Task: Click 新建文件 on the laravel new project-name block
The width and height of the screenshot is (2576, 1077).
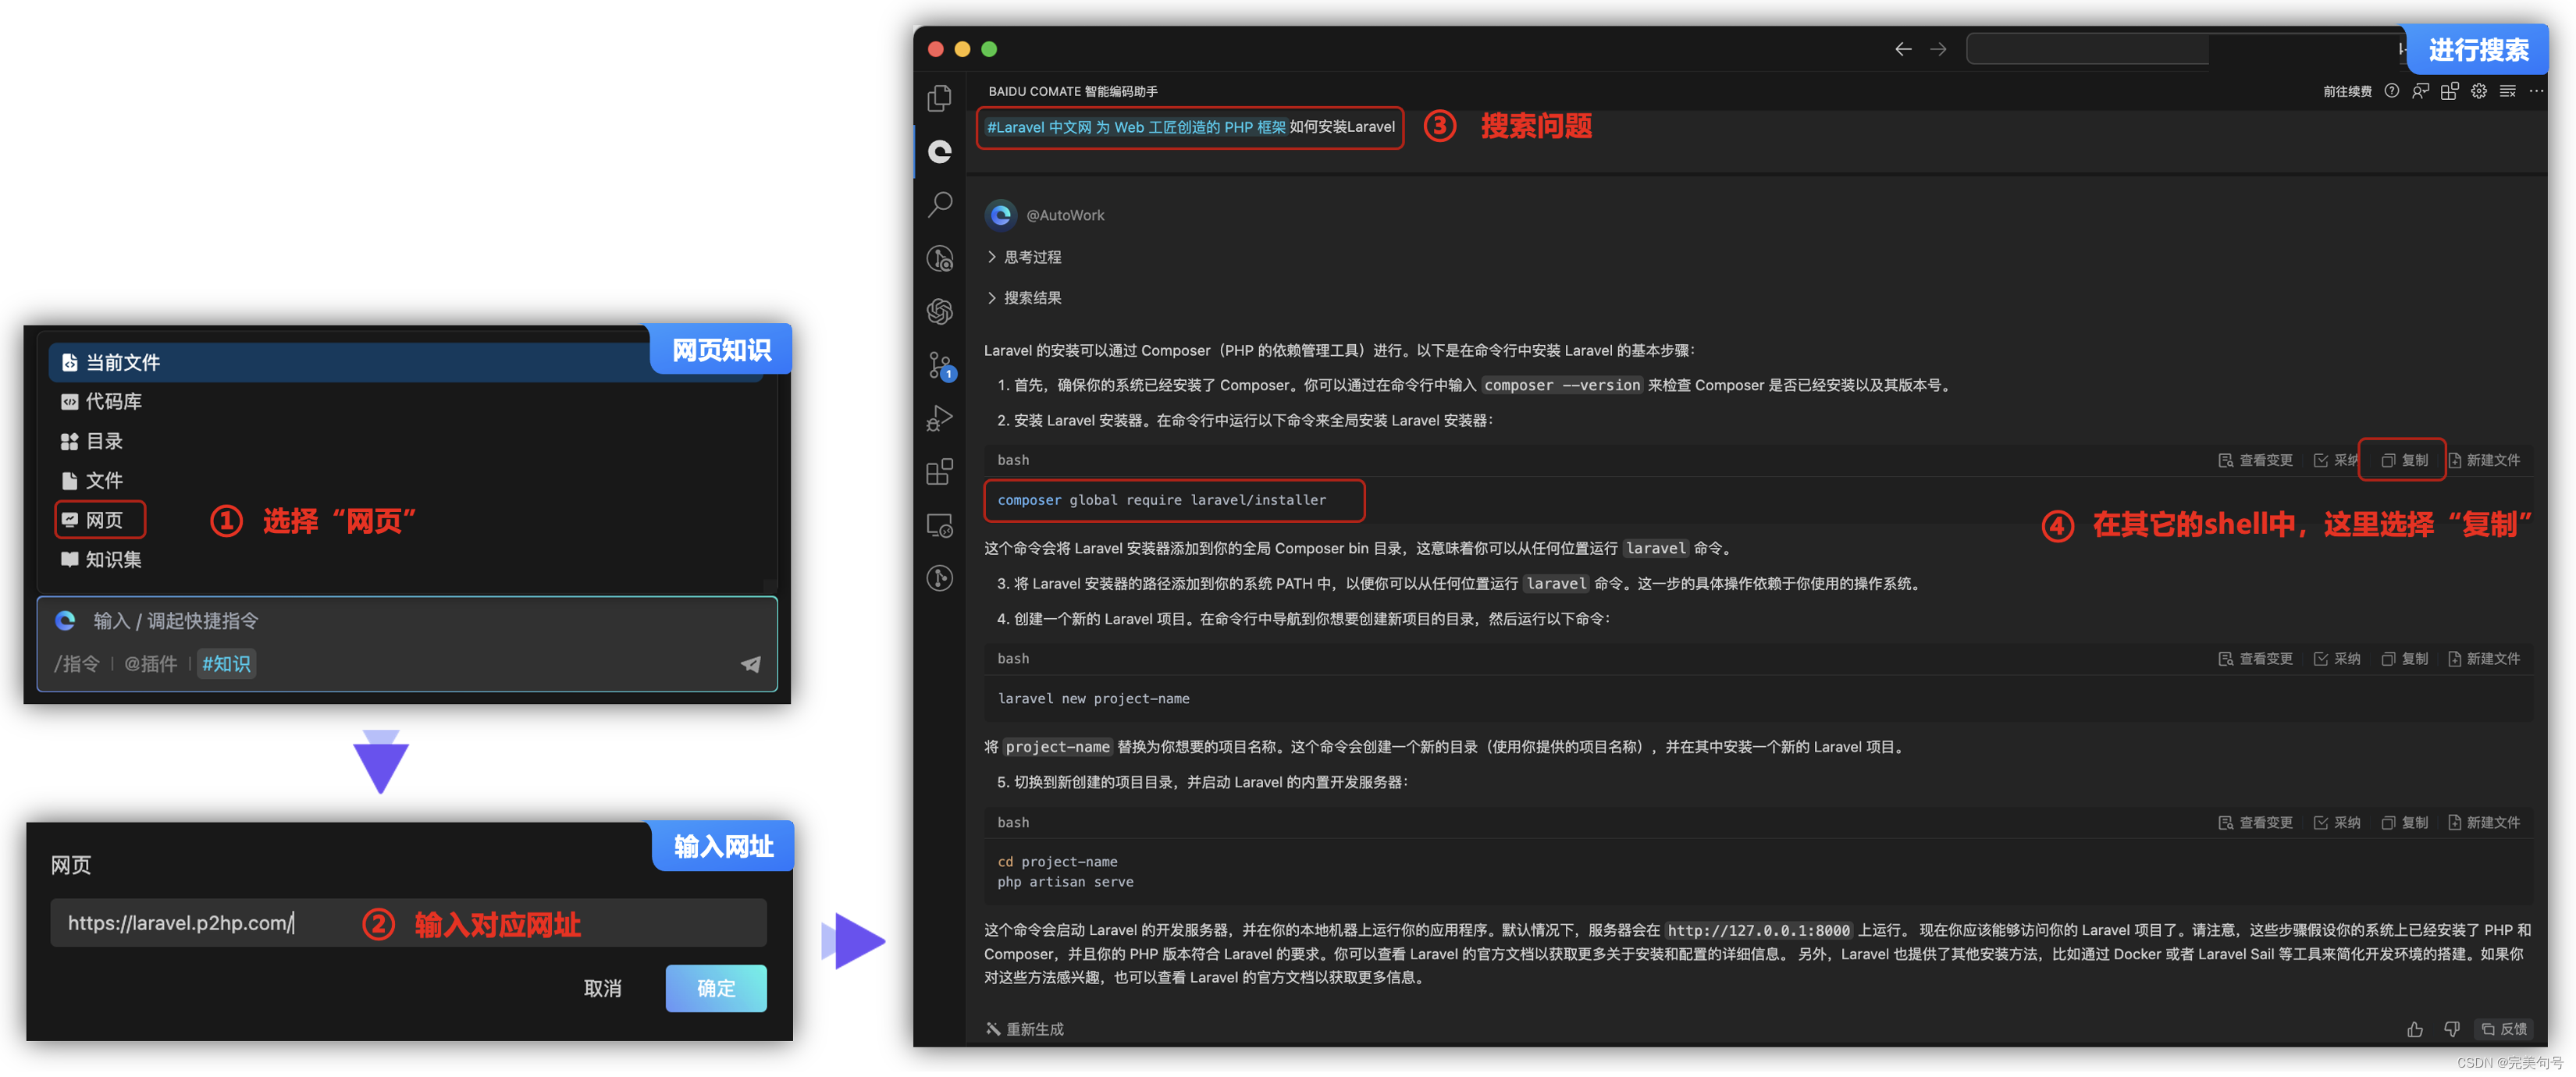Action: point(2484,659)
